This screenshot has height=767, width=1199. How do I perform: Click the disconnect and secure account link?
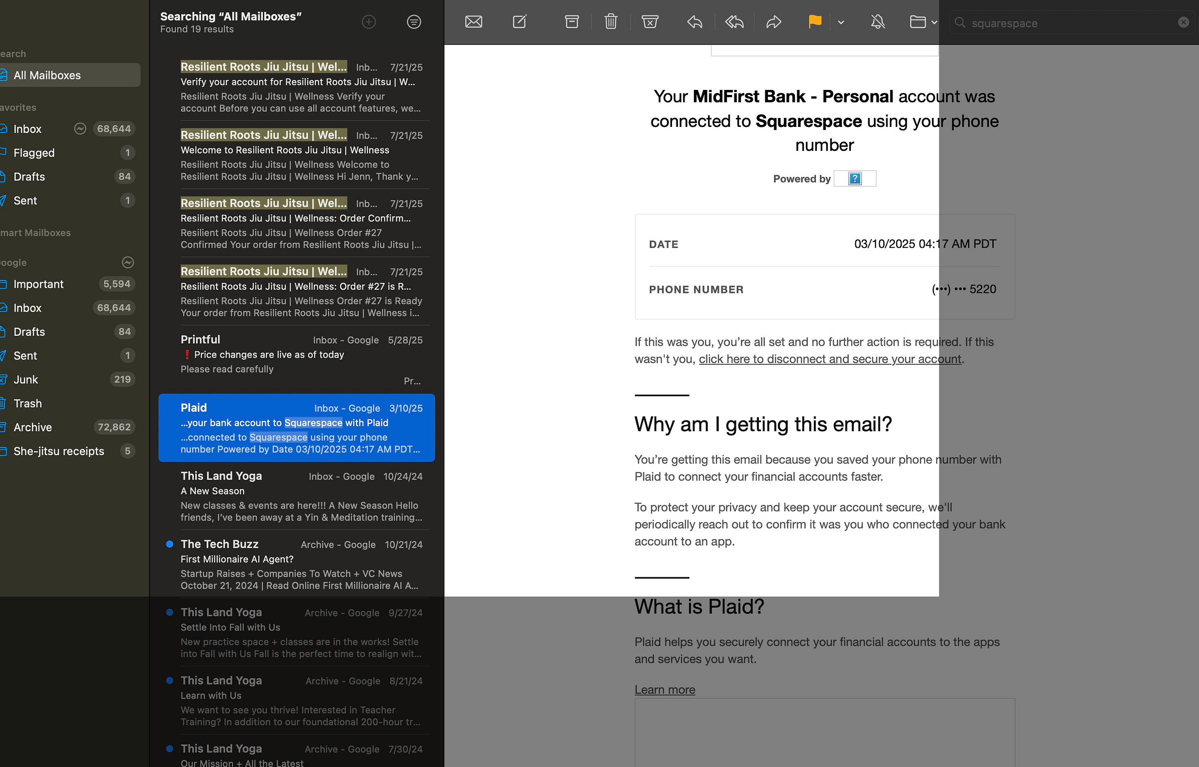point(829,359)
